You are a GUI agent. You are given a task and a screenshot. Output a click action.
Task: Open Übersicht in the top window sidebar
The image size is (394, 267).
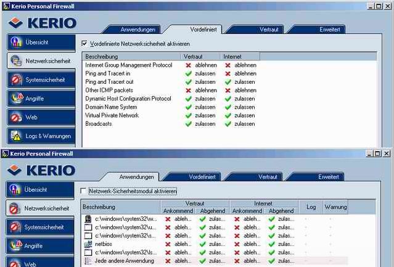tap(41, 42)
